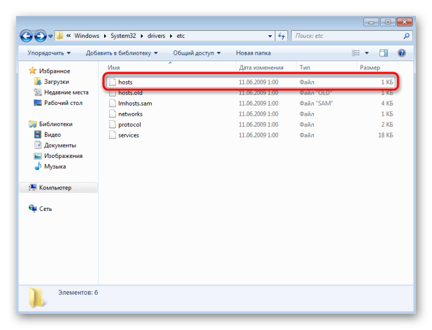
Task: Open the Общий доступ menu
Action: 197,53
